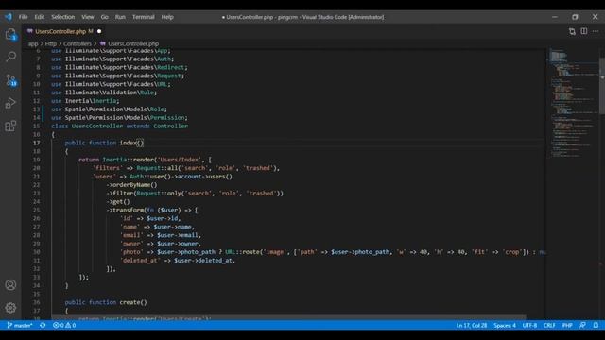Click 'deleted_at' key on line 31

click(x=140, y=261)
